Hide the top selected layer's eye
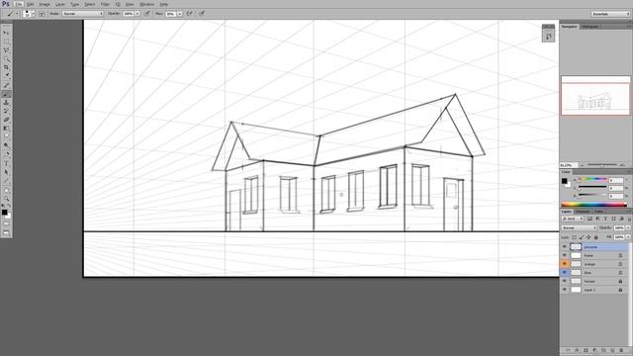This screenshot has height=356, width=633. click(x=565, y=246)
